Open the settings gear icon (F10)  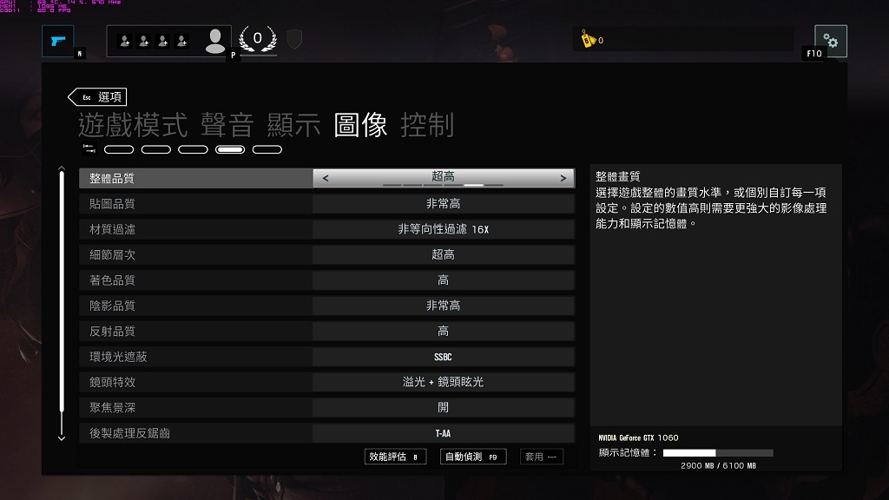pos(831,41)
